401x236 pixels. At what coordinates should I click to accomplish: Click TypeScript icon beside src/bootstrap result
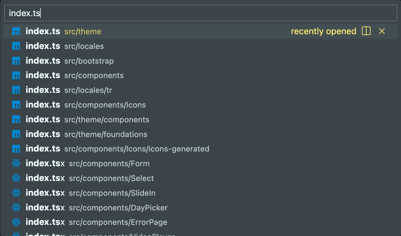pyautogui.click(x=16, y=61)
